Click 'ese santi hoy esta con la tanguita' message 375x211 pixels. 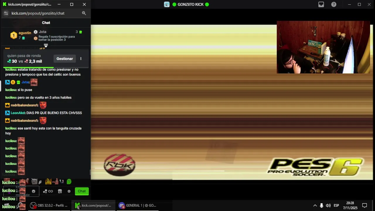pos(43,131)
